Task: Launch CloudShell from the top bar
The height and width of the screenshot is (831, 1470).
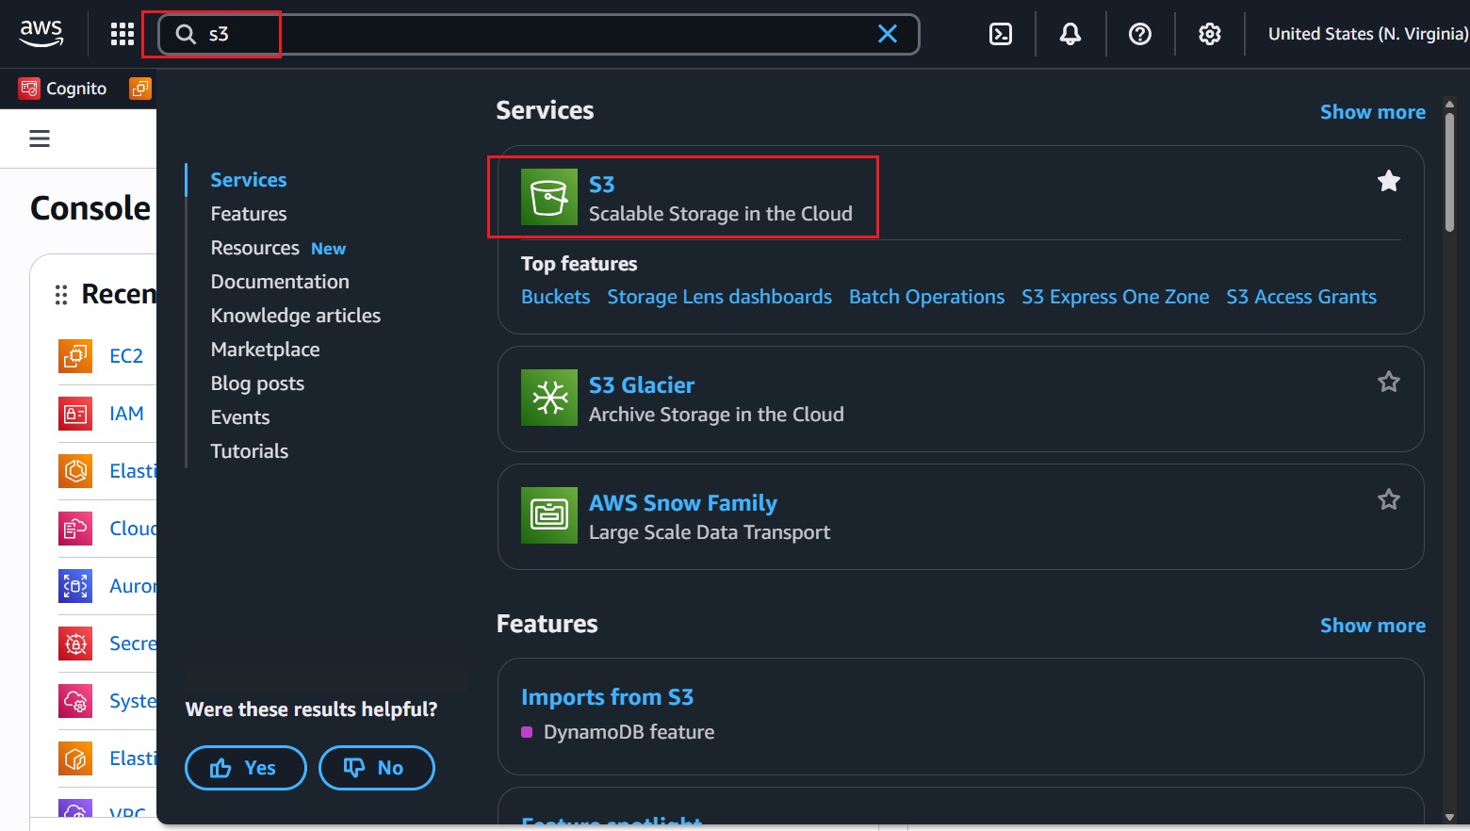Action: point(1000,35)
